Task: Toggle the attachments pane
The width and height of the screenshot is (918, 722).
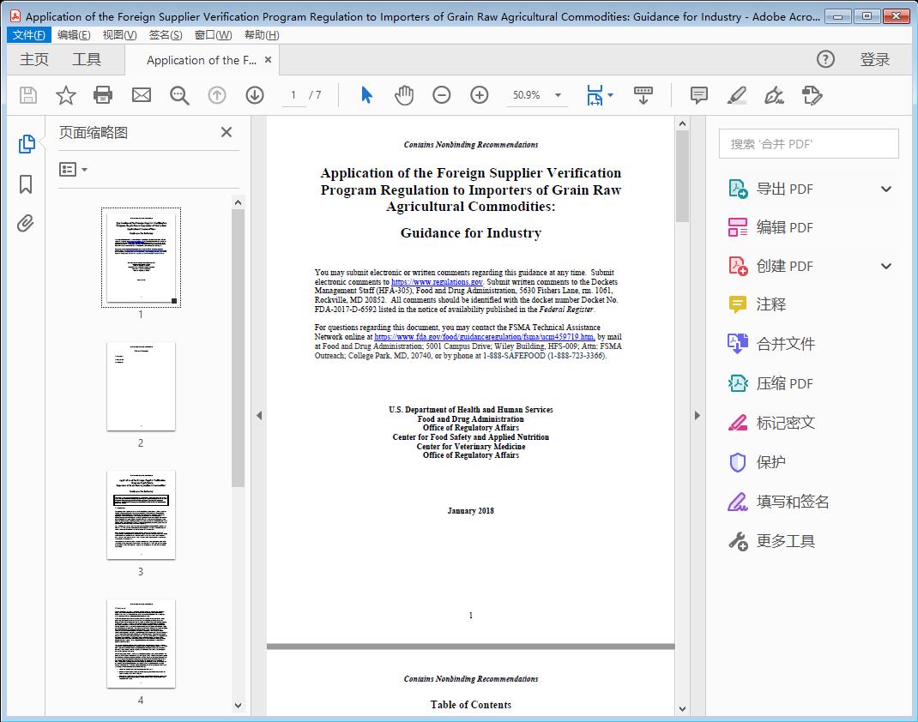Action: click(x=25, y=223)
